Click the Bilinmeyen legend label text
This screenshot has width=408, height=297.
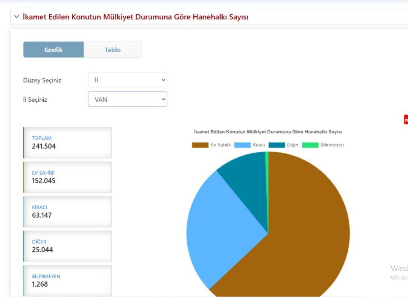[x=332, y=145]
